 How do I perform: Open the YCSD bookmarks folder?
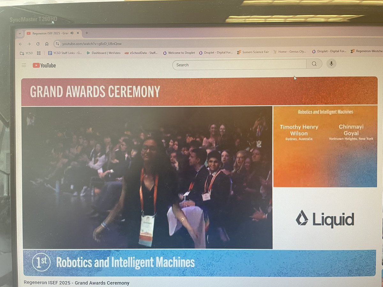point(26,53)
